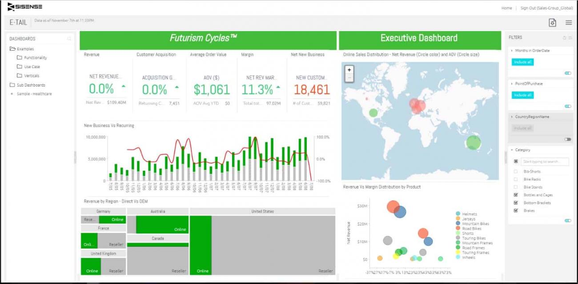Click the select-all icon in the Category filter
This screenshot has width=578, height=284.
click(516, 161)
